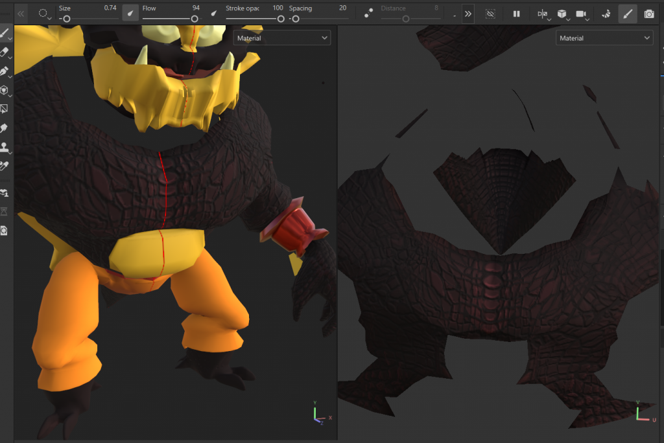The height and width of the screenshot is (443, 664).
Task: Click the Stroke opacity value 100
Action: (278, 8)
